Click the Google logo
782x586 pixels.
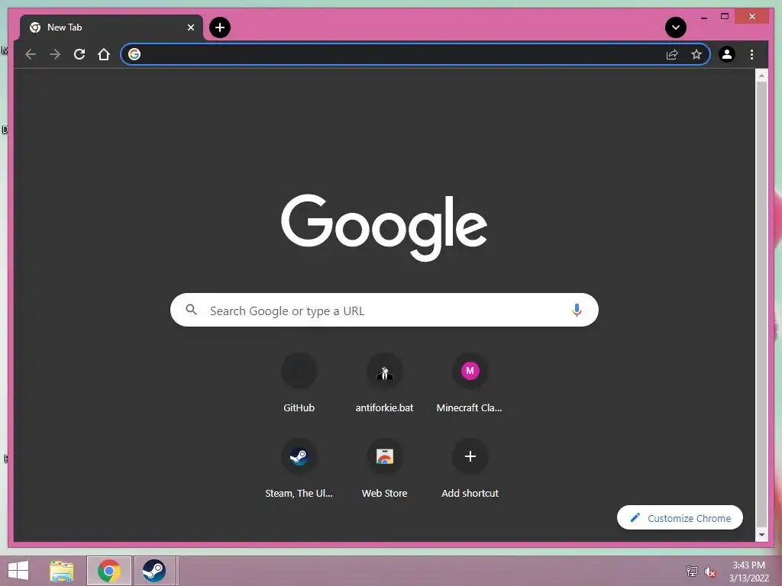[384, 227]
